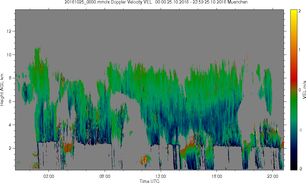Select the 'Height AGL km' axis label
306x183 pixels.
tap(2, 90)
